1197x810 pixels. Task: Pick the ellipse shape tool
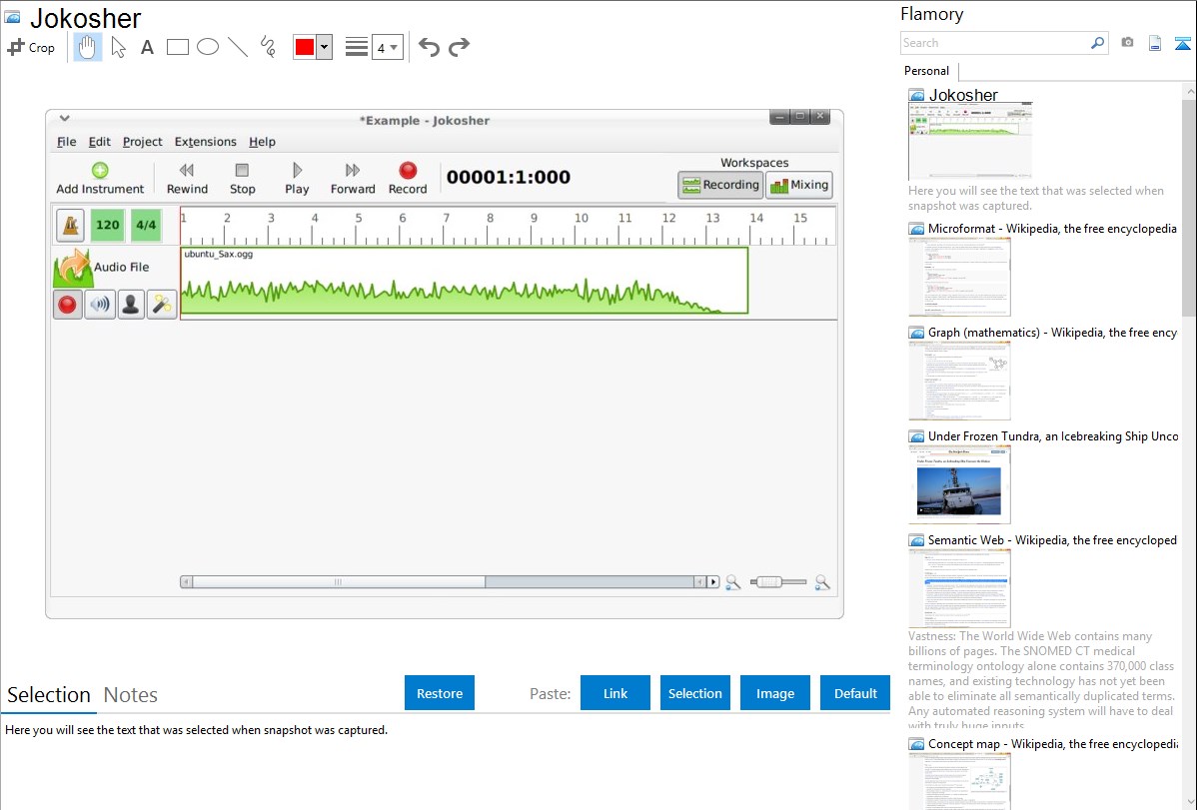(208, 47)
